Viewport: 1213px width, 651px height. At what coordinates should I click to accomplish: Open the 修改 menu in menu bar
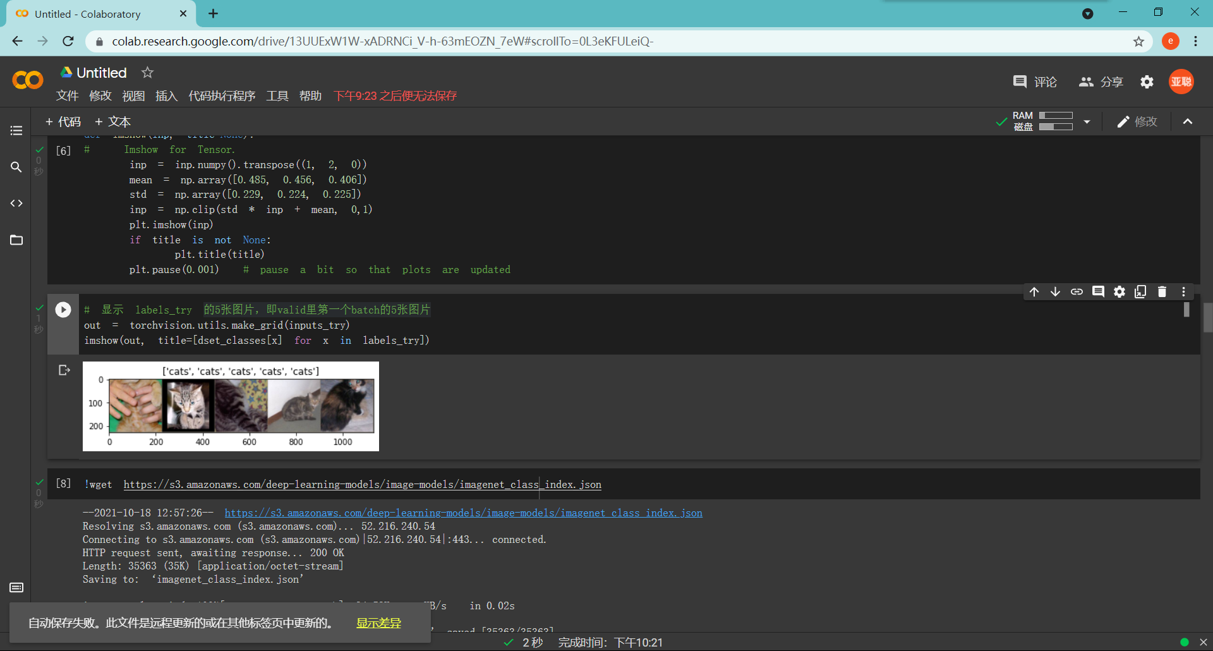[x=100, y=95]
